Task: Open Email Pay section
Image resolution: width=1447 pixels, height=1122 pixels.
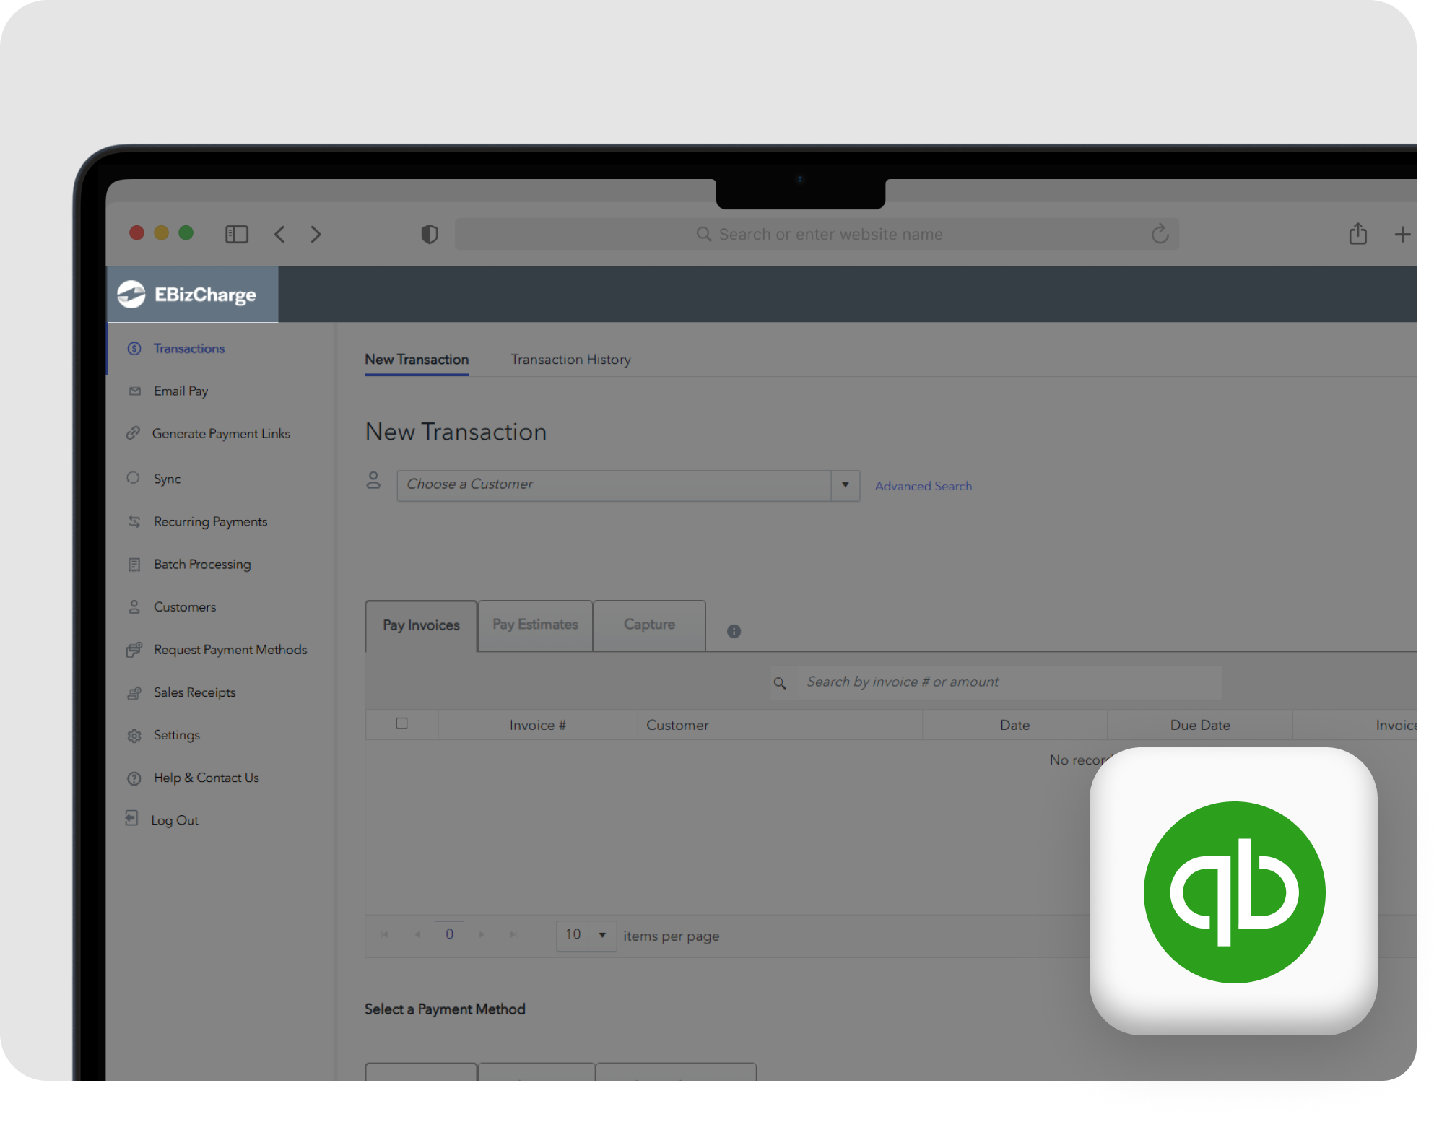Action: click(x=181, y=391)
